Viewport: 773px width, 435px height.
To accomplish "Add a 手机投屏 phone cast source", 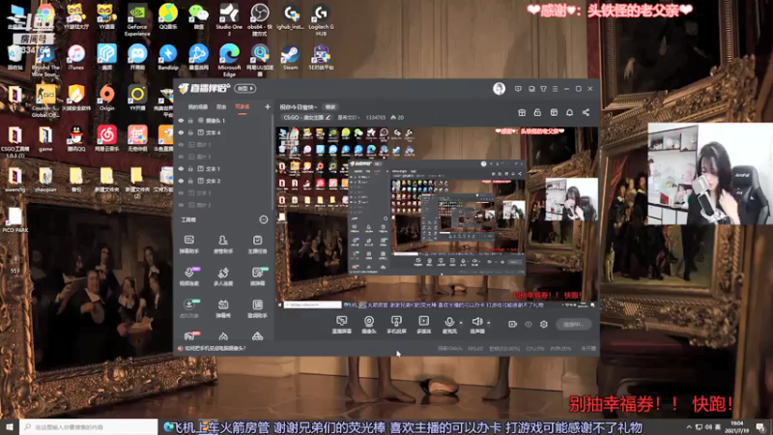I will (396, 325).
